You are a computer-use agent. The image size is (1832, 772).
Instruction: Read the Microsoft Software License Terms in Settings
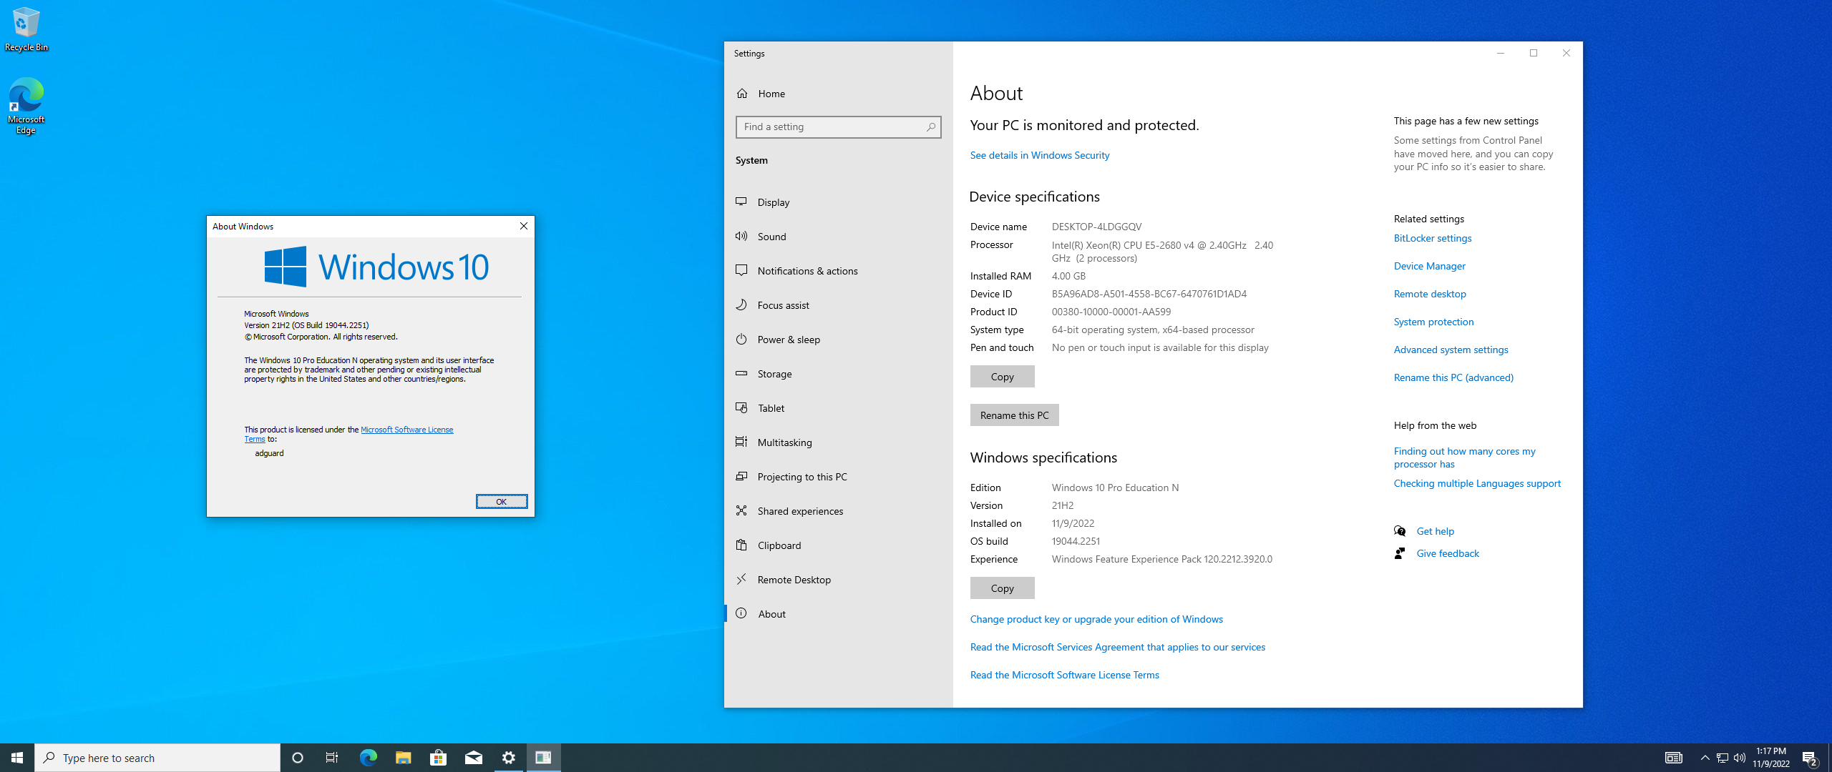point(1064,675)
